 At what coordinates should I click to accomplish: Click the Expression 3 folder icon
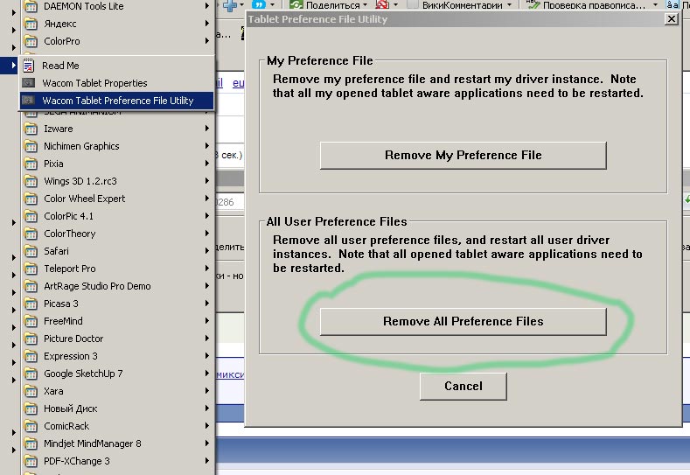click(x=31, y=356)
